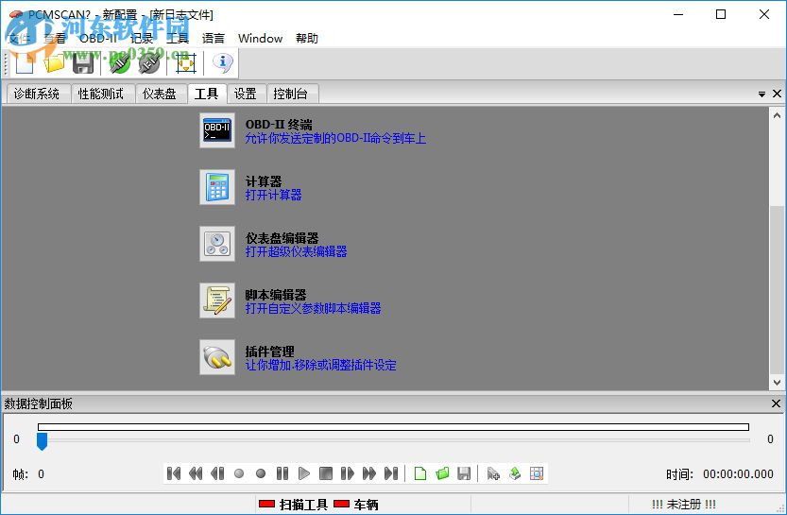Close the tab panel with its X

[x=777, y=94]
